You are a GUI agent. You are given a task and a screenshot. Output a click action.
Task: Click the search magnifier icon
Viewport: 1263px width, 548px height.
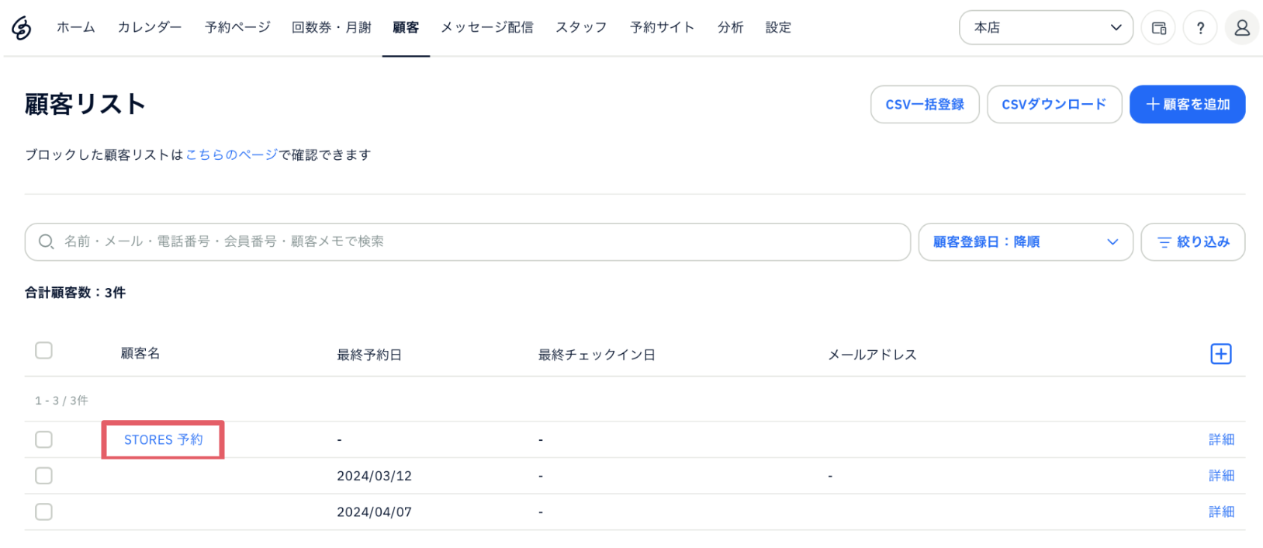click(46, 241)
